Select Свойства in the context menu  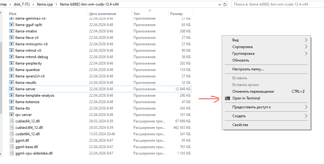click(x=240, y=125)
